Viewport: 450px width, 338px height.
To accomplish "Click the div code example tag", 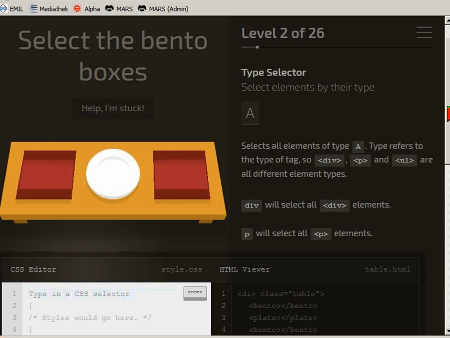I will point(251,205).
